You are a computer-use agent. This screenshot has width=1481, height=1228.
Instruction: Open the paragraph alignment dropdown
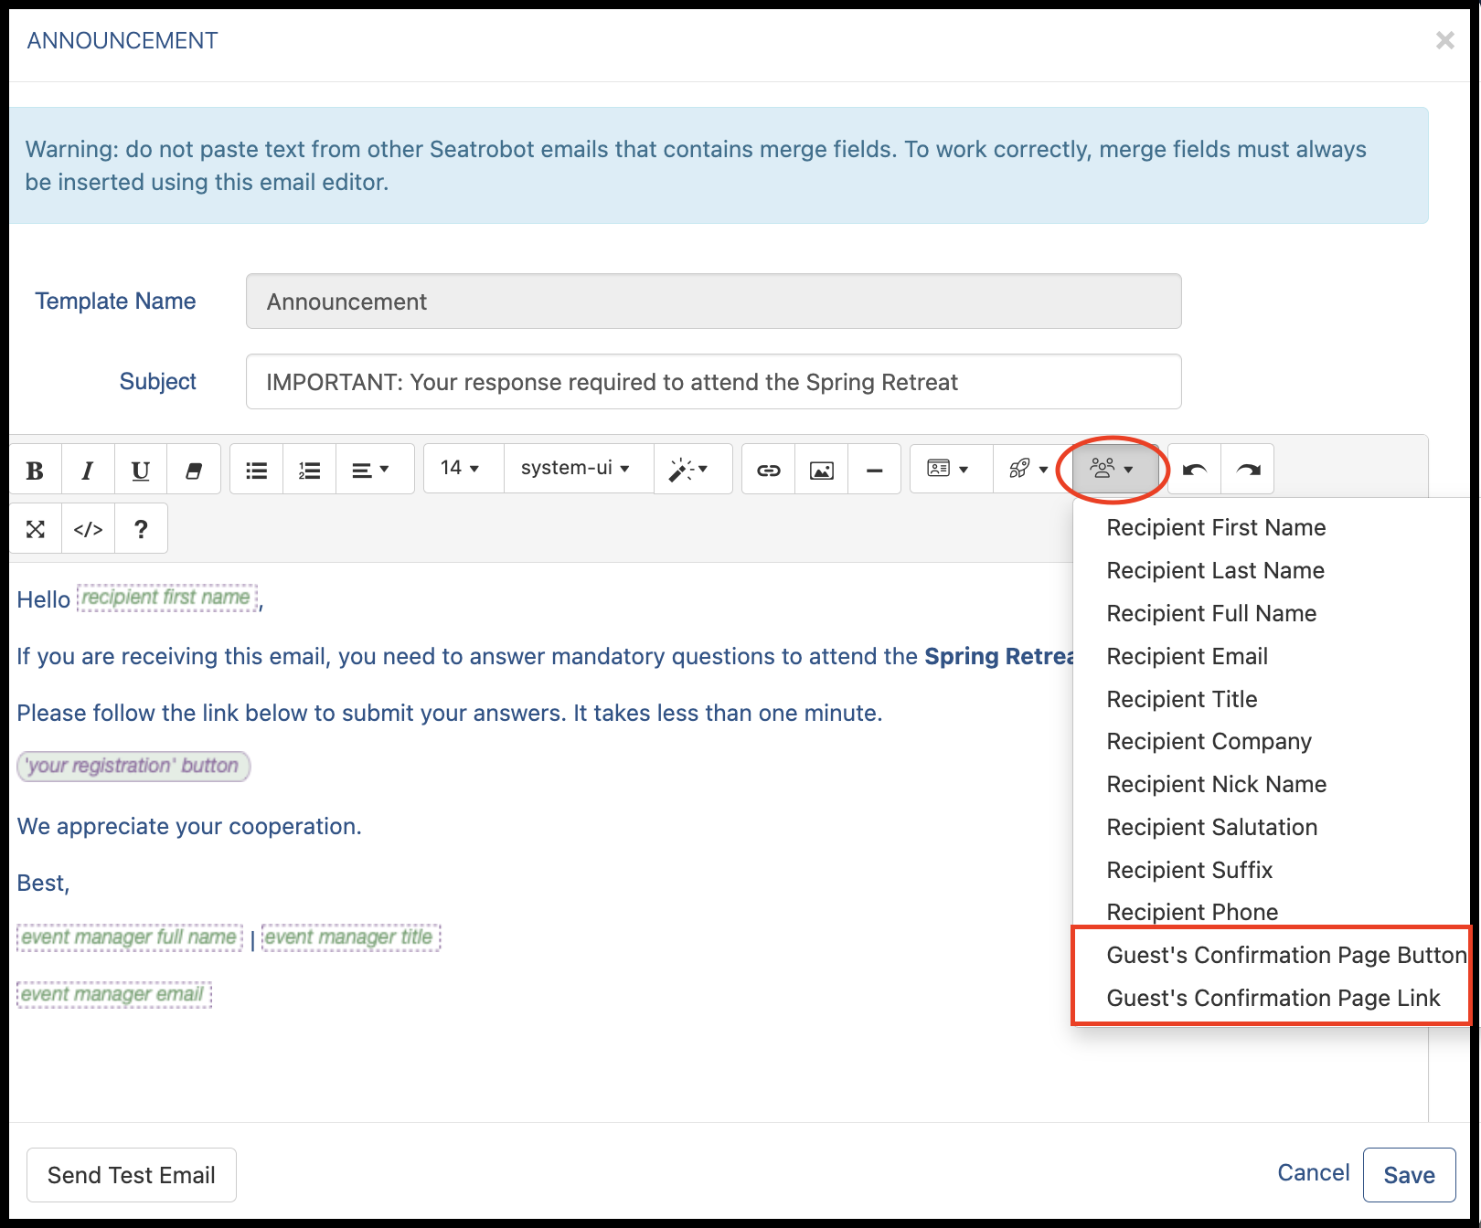pos(375,470)
